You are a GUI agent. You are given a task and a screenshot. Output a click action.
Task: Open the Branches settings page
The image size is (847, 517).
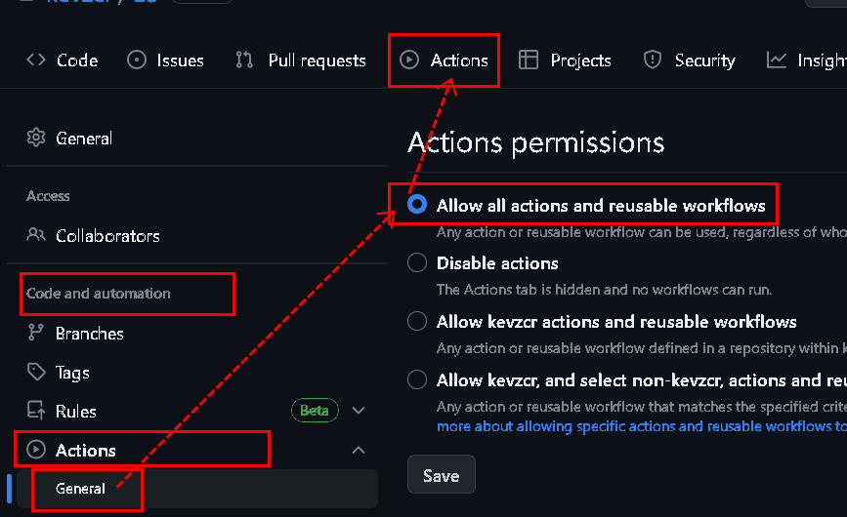[89, 334]
